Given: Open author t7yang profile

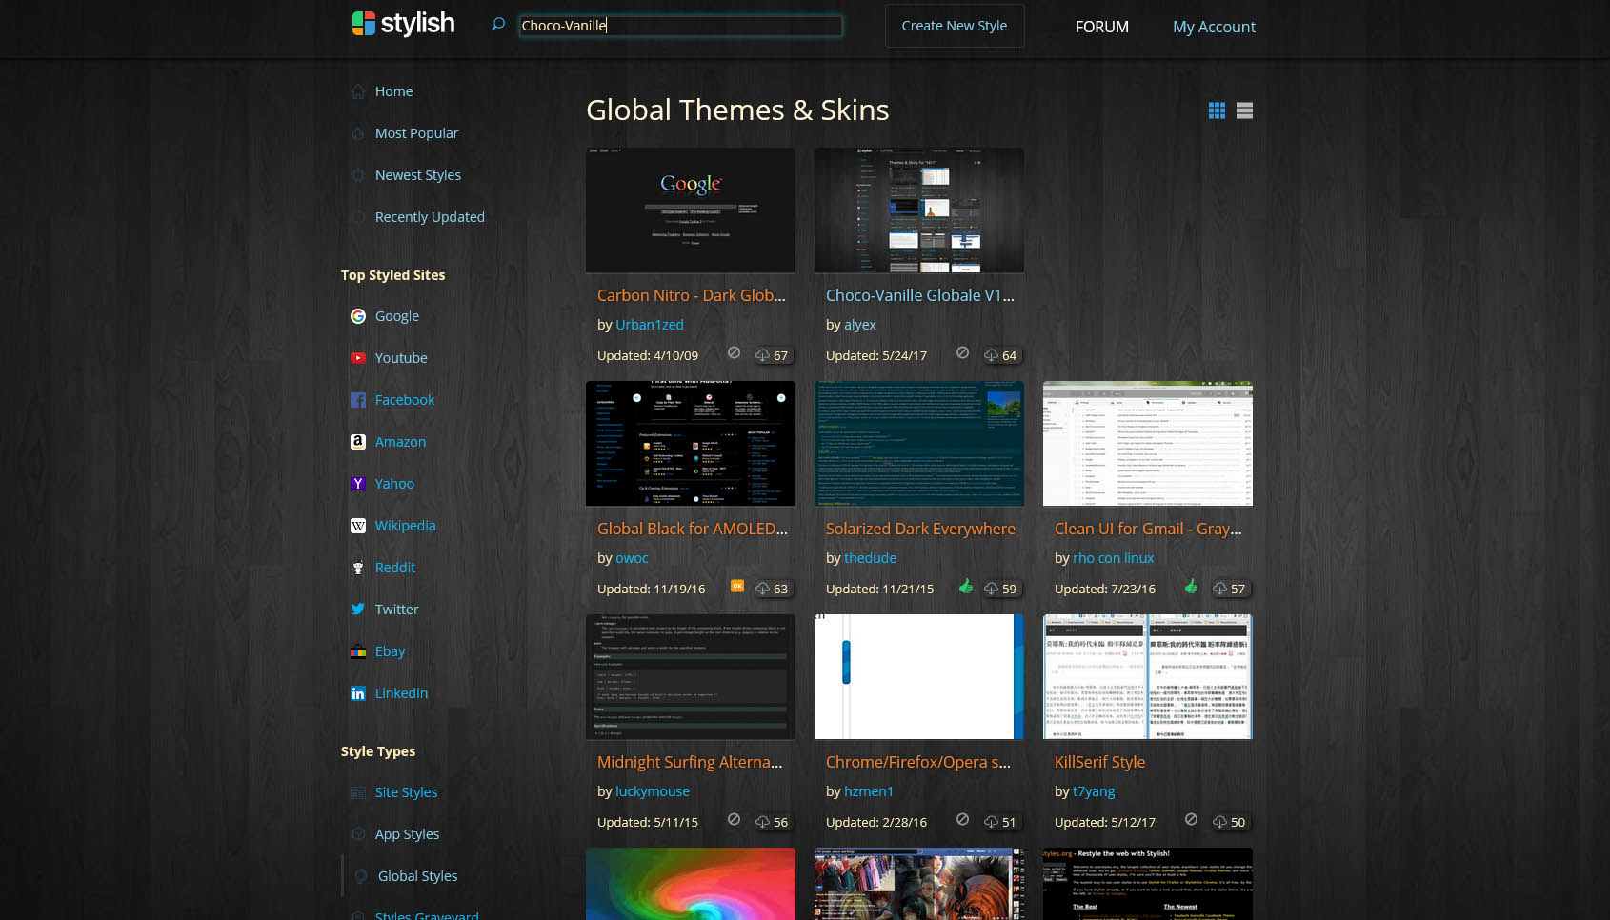Looking at the screenshot, I should point(1094,791).
